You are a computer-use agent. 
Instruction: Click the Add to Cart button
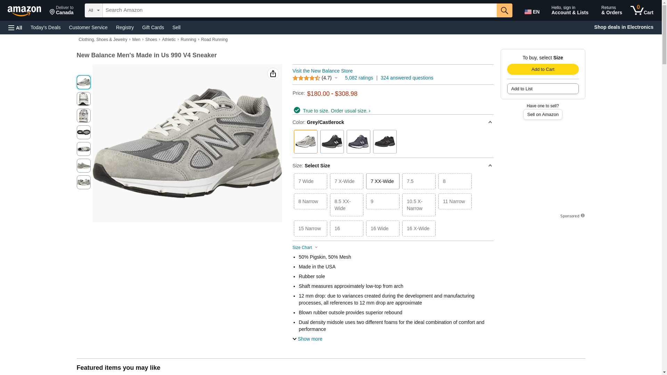coord(543,69)
